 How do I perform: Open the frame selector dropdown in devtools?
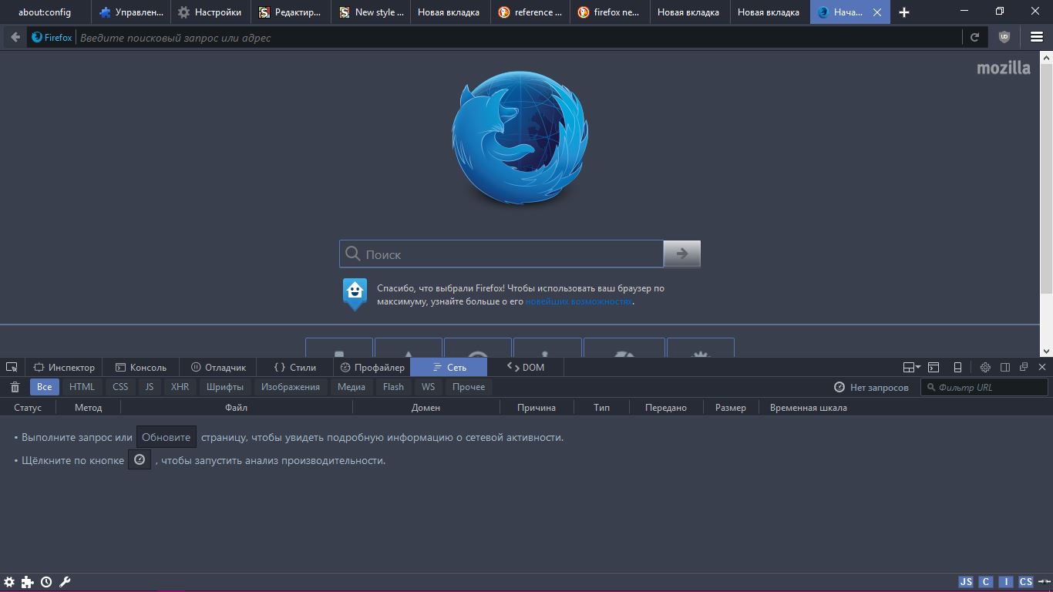[x=912, y=368]
